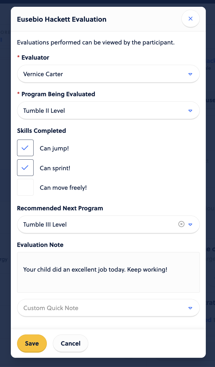Open the Tumble III Level recommended dropdown
This screenshot has width=215, height=367.
[x=108, y=224]
